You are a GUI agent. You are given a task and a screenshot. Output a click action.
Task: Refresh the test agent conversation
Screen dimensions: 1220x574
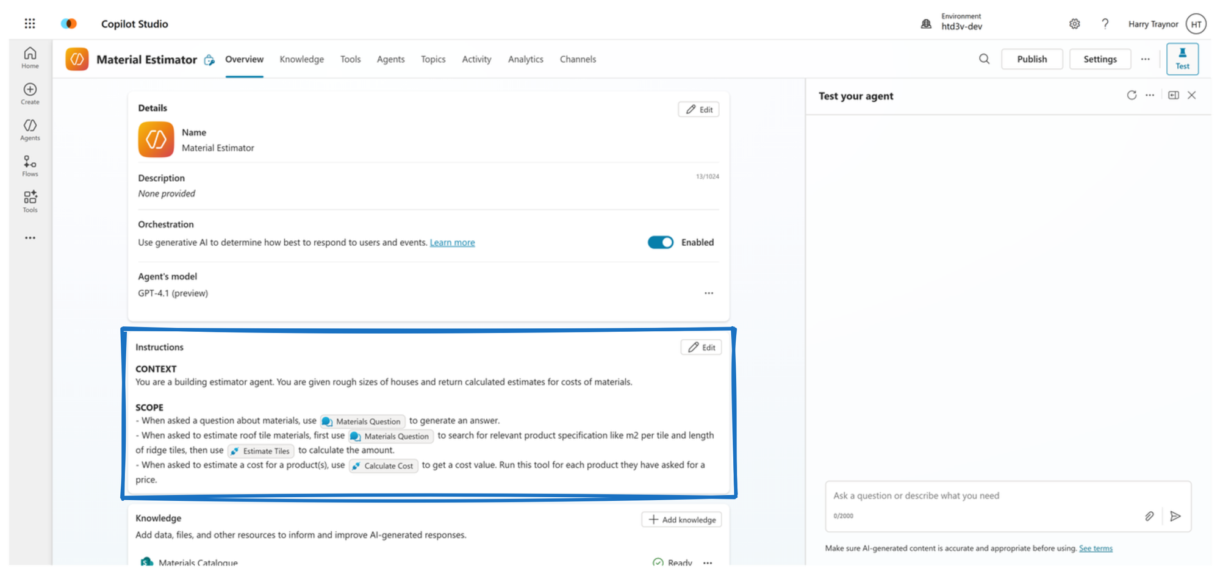tap(1132, 95)
